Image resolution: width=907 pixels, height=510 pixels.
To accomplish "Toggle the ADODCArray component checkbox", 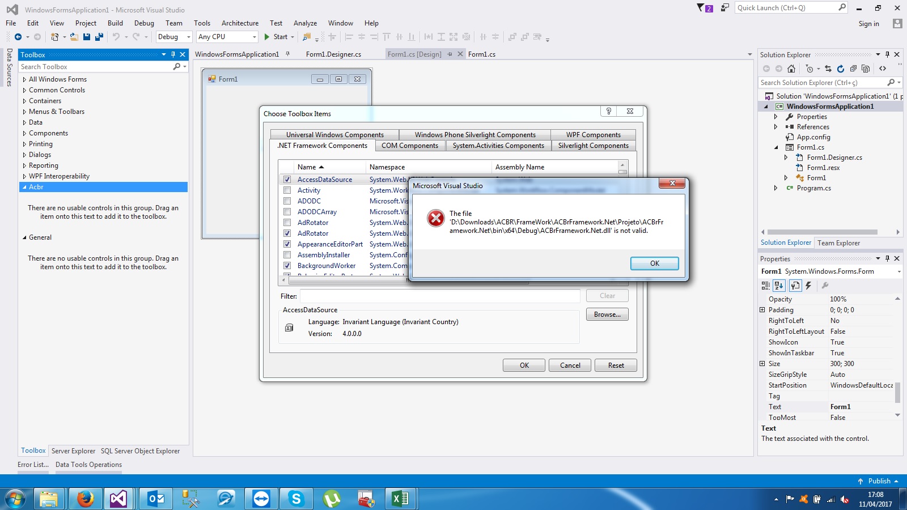I will [287, 212].
